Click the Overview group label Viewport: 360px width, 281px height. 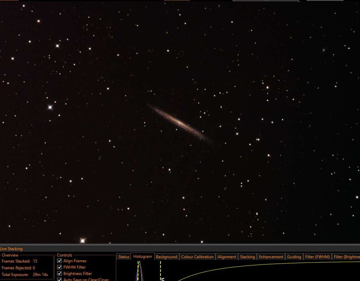10,255
